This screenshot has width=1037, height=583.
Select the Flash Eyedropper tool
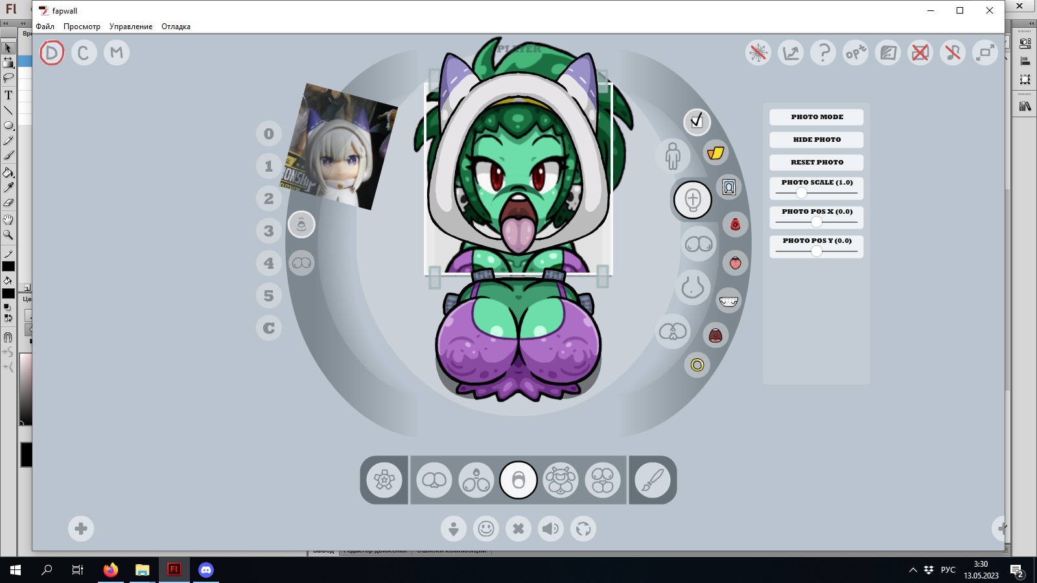tap(8, 187)
